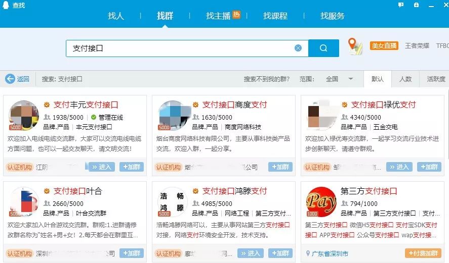This screenshot has width=449, height=263.
Task: Enter the 支付接口鸿滕支付 group via 进入
Action: tap(251, 253)
